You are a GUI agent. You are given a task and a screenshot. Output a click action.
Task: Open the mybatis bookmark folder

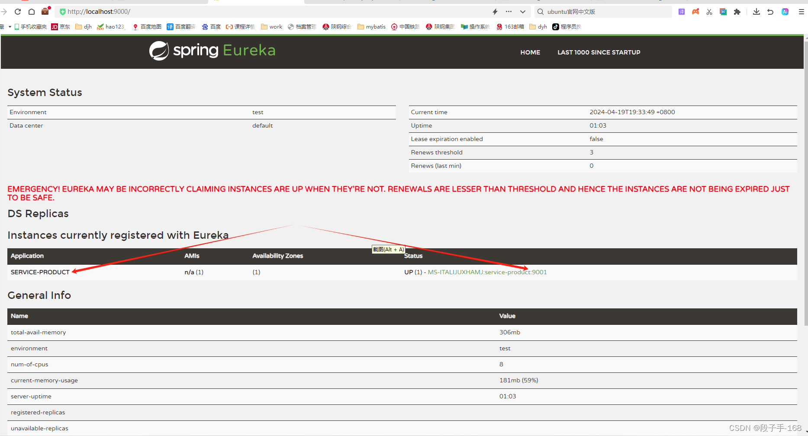click(371, 27)
